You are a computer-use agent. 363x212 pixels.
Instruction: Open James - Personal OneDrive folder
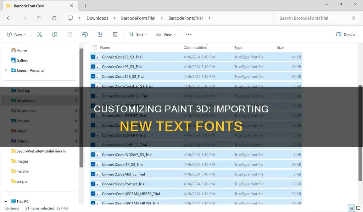[x=28, y=71]
